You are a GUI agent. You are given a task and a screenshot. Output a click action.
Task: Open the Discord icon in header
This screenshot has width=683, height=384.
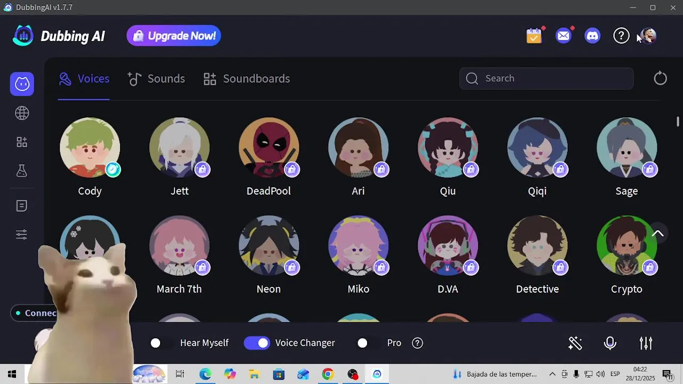(592, 36)
